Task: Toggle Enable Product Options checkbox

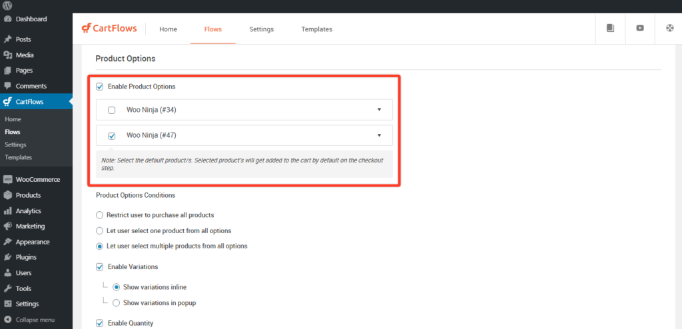Action: pos(100,87)
